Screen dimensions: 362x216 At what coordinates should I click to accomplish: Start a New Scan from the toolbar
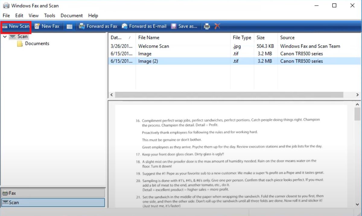(16, 26)
